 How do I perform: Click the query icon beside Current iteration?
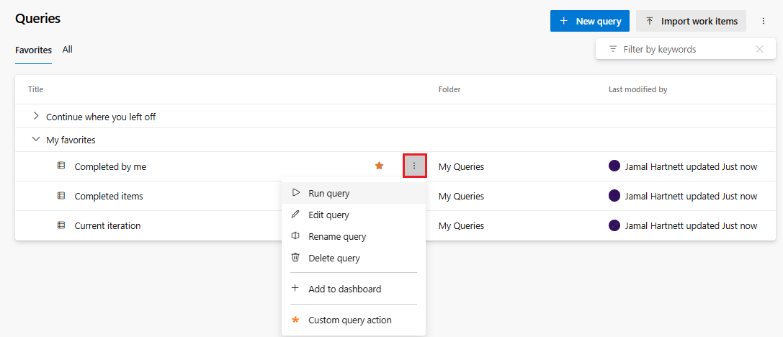point(61,225)
